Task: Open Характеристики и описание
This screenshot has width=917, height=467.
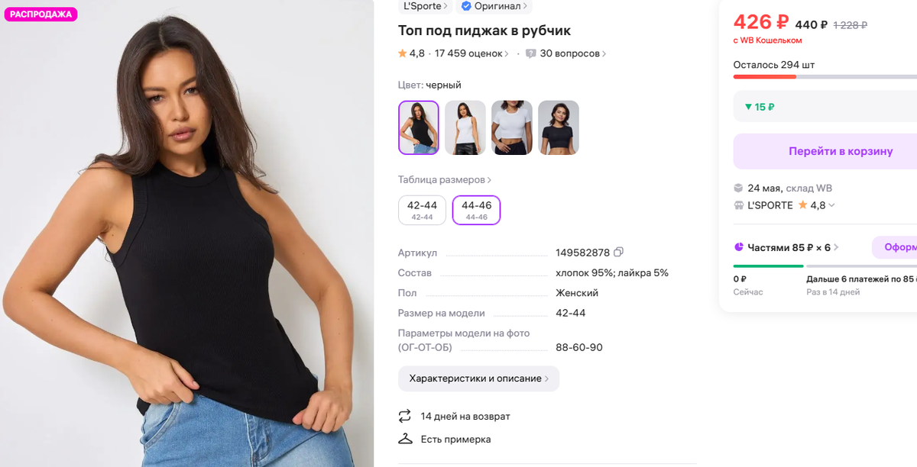Action: pos(478,378)
